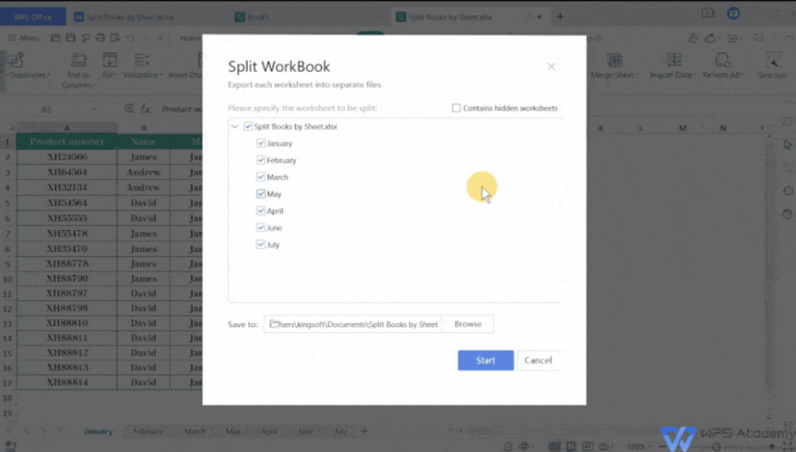The image size is (796, 452).
Task: Click the WPS Office home tab
Action: pos(33,17)
